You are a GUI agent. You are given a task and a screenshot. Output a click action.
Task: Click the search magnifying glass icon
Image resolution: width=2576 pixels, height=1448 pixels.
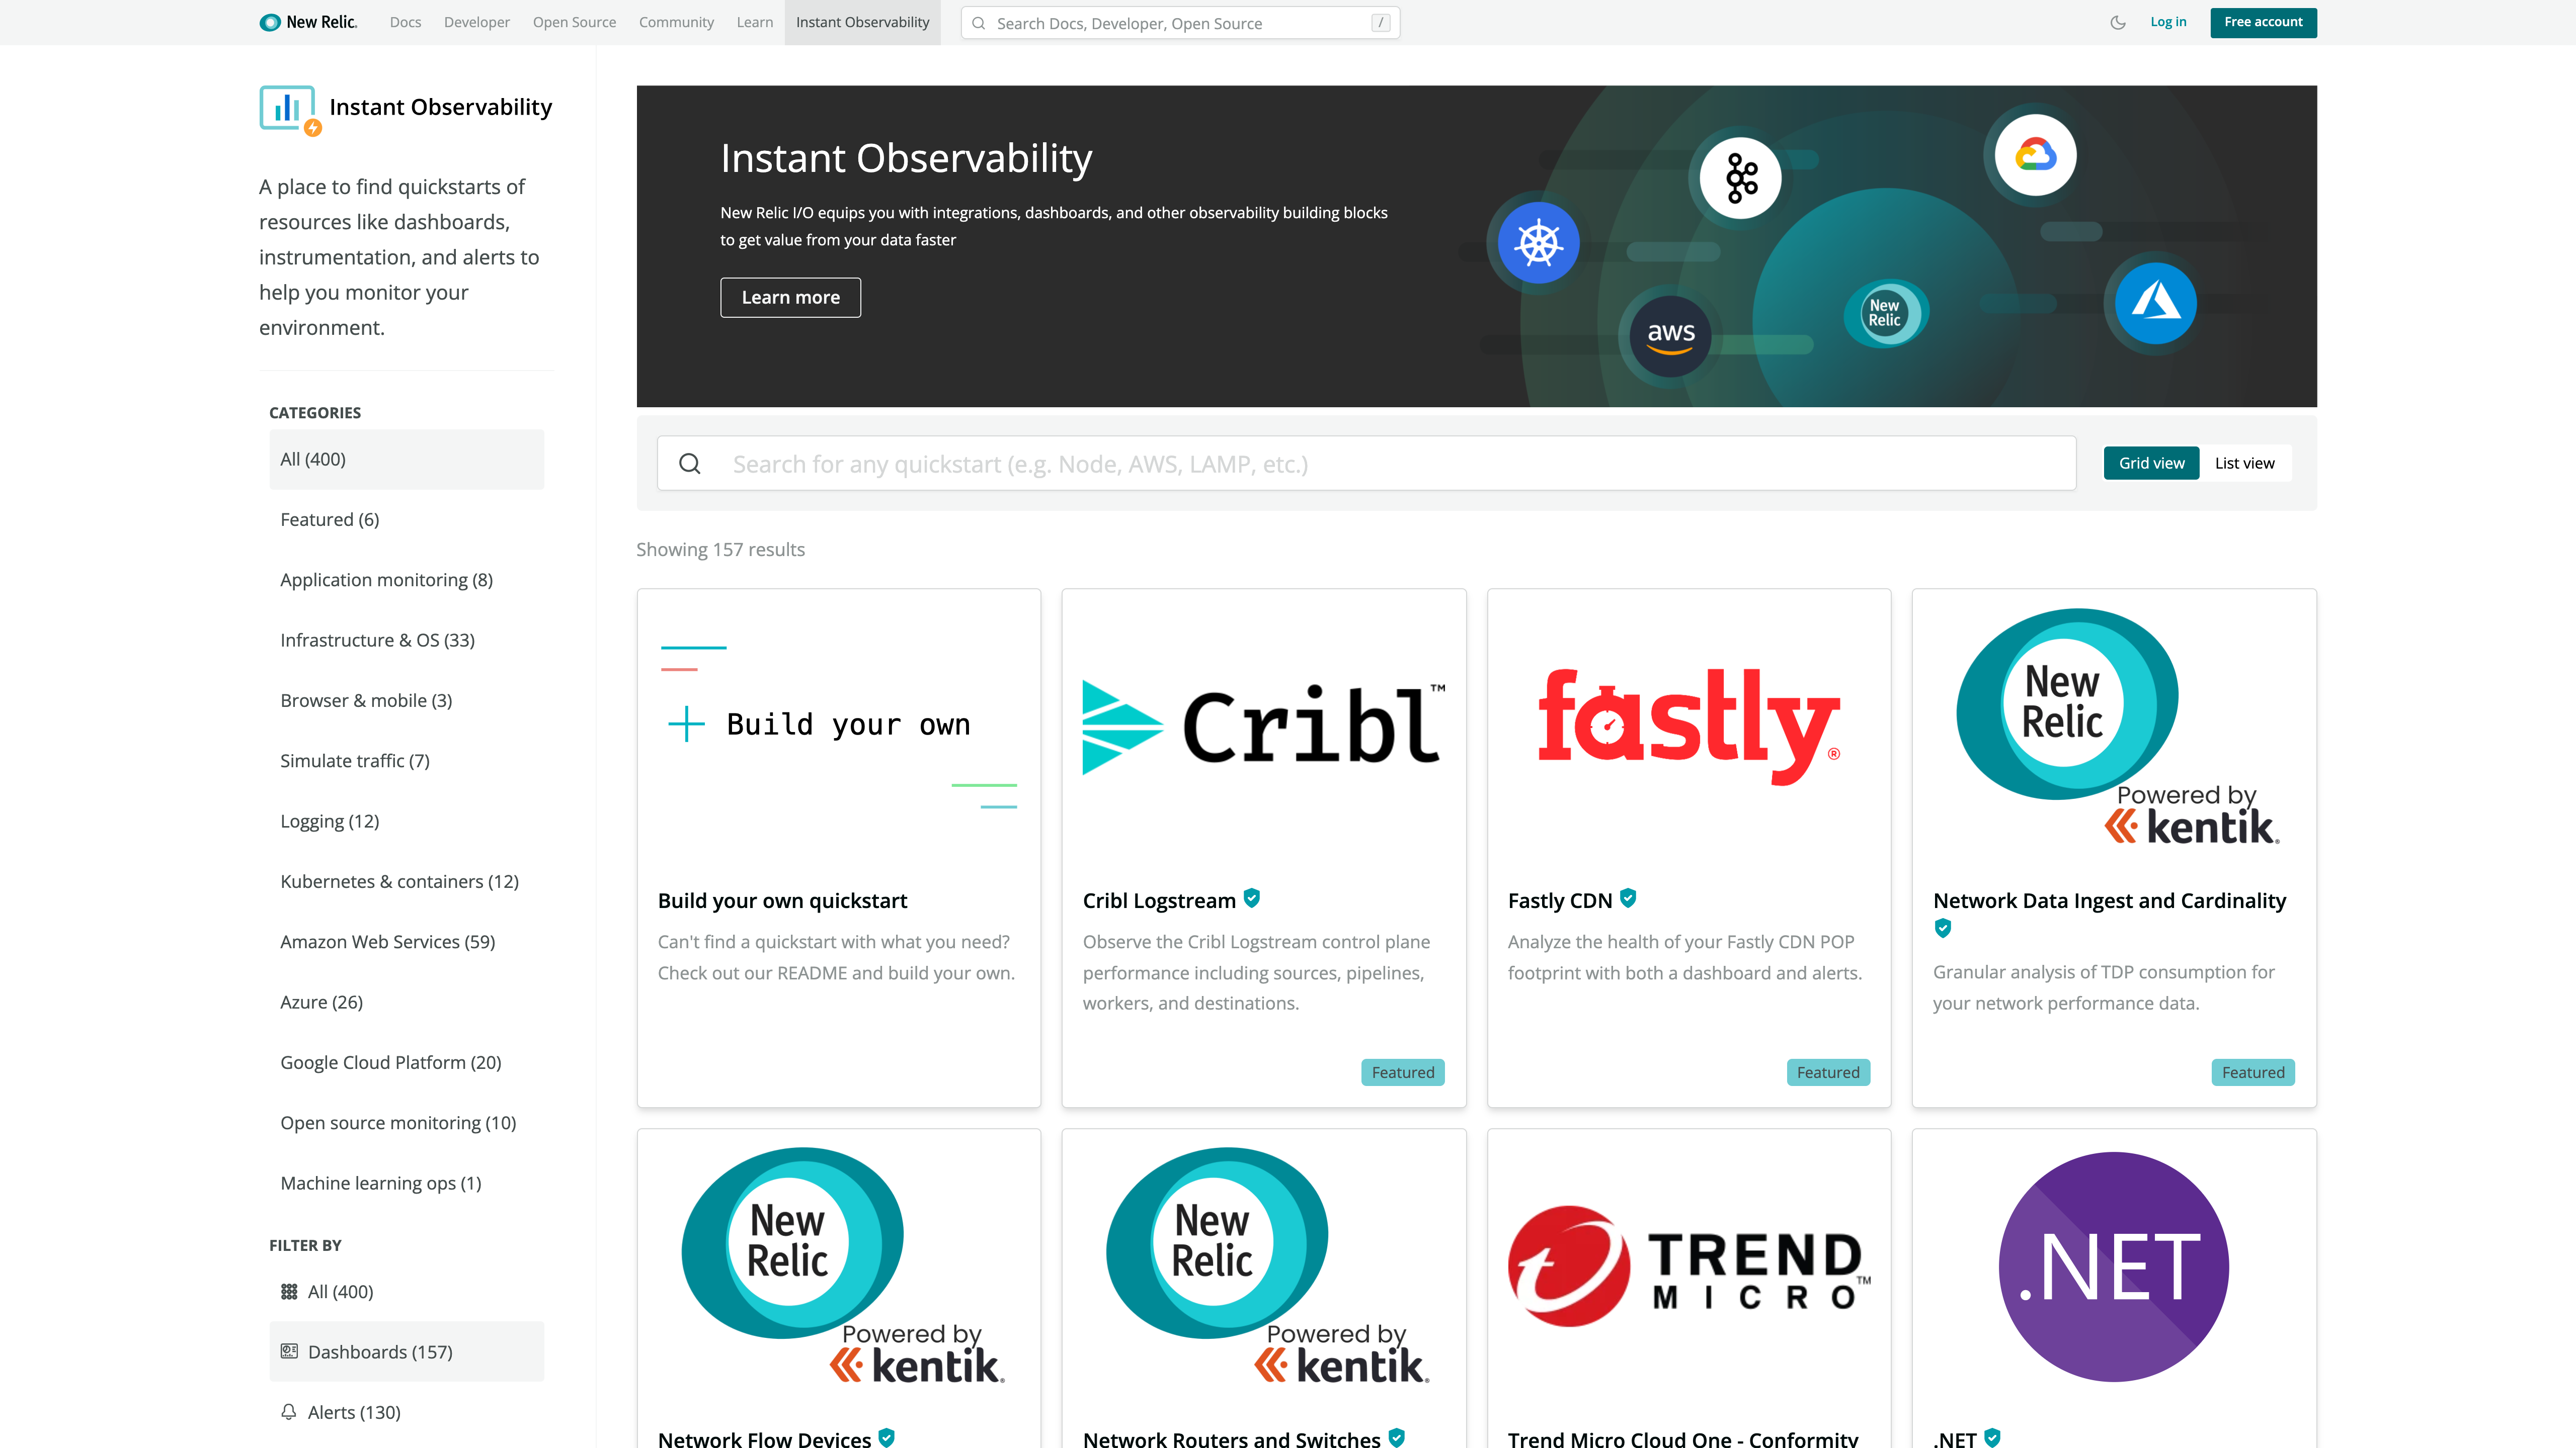690,463
